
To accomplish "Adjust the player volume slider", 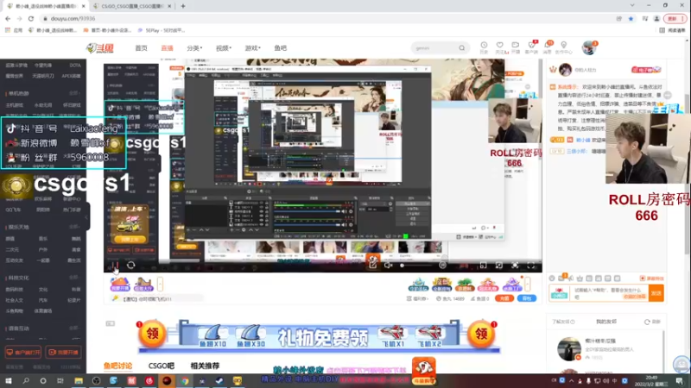I will pyautogui.click(x=416, y=266).
